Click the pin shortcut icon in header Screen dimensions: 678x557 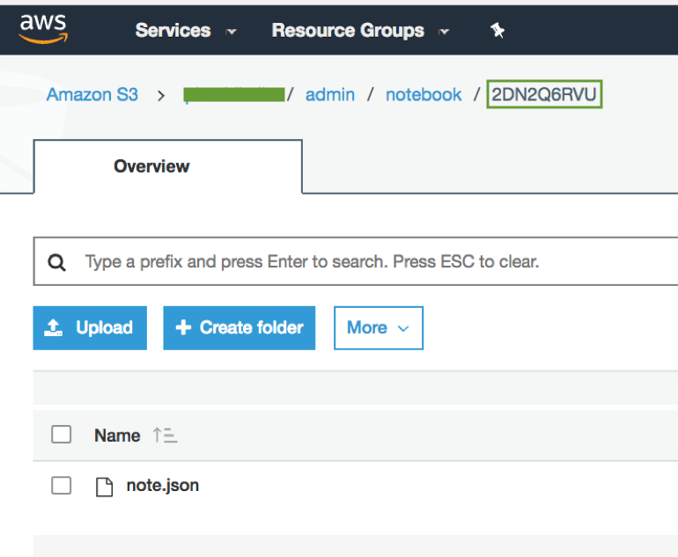[497, 31]
